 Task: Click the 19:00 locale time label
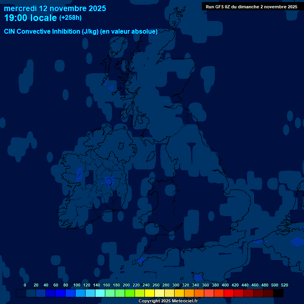pyautogui.click(x=30, y=18)
